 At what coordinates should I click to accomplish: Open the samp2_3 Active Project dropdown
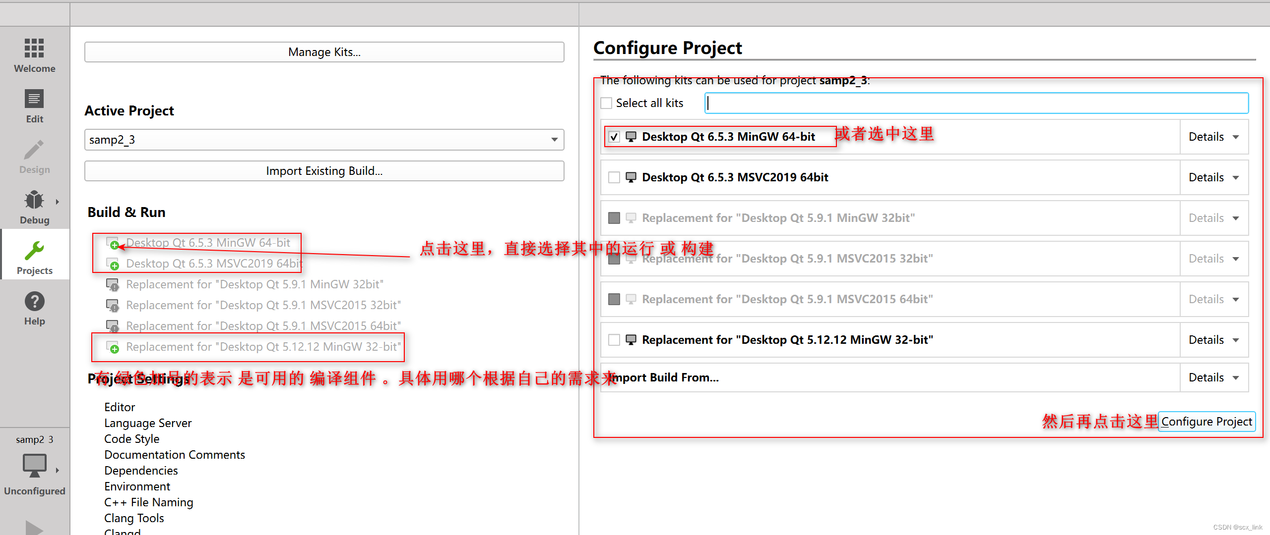324,140
